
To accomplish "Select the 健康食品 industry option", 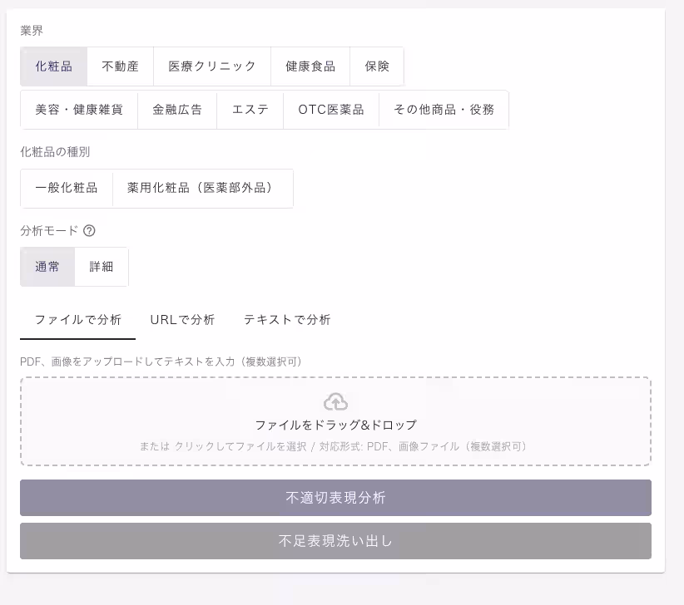I will coord(311,66).
